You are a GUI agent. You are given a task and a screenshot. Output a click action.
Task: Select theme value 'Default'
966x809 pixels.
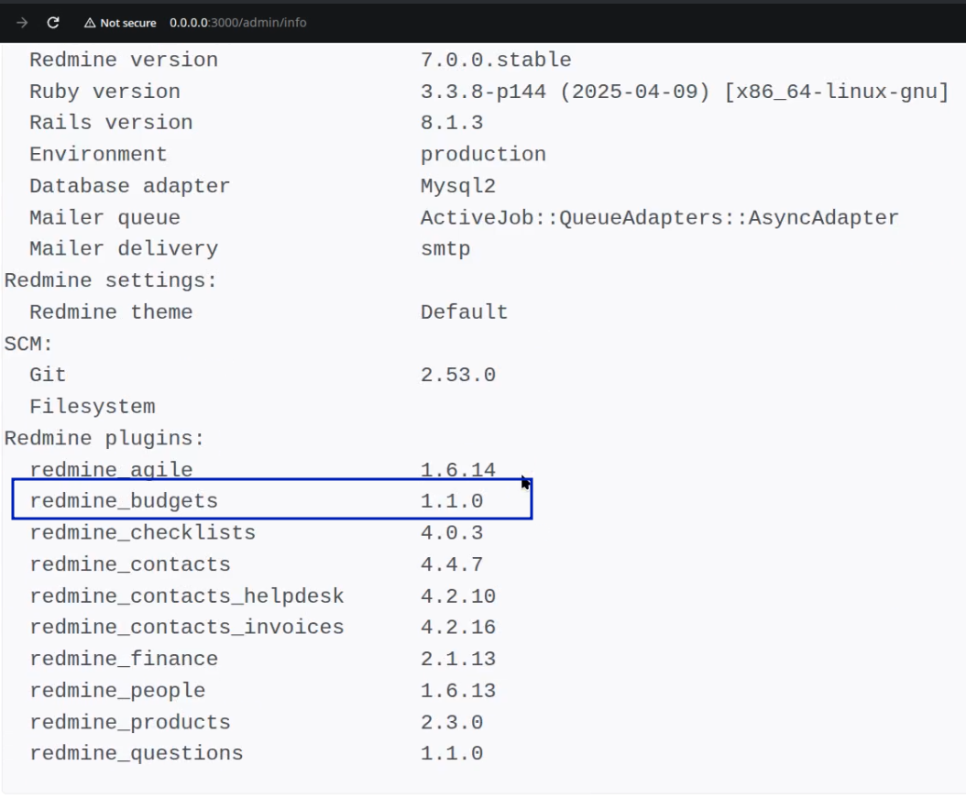click(465, 312)
